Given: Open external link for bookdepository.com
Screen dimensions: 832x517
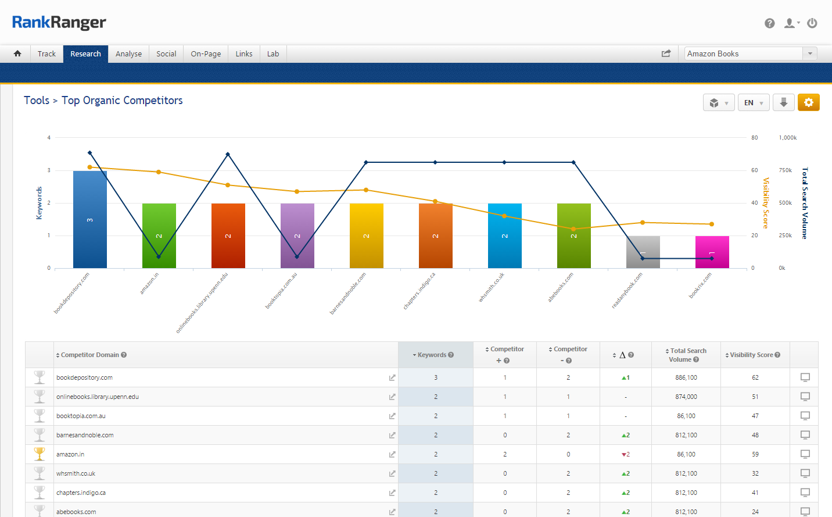Looking at the screenshot, I should pos(392,378).
